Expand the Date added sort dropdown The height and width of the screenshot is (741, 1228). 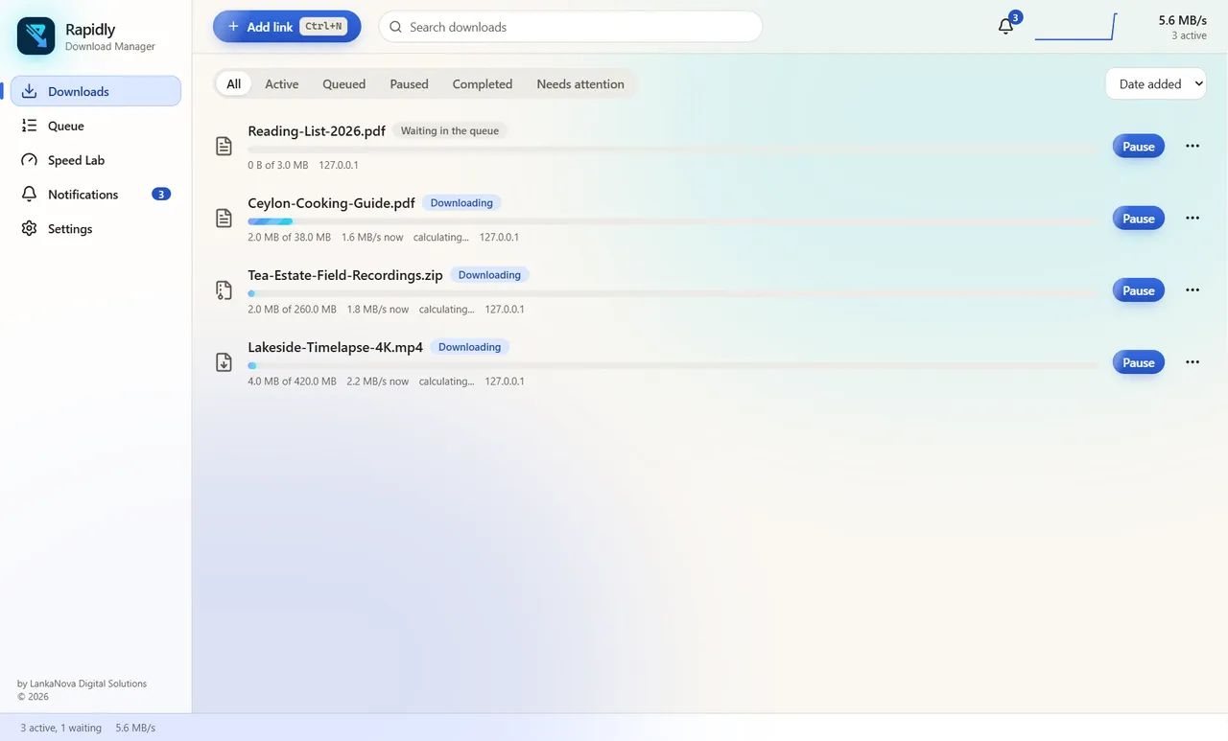[1156, 84]
